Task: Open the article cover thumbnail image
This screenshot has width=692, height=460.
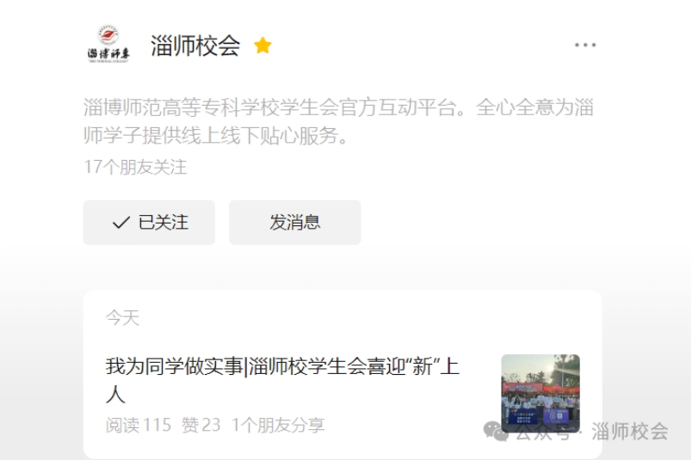Action: pyautogui.click(x=541, y=393)
